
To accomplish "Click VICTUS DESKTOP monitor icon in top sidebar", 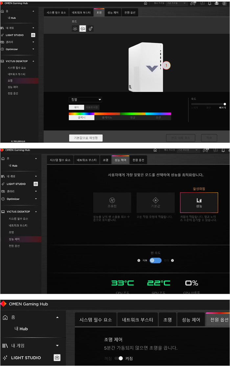I will 2,61.
